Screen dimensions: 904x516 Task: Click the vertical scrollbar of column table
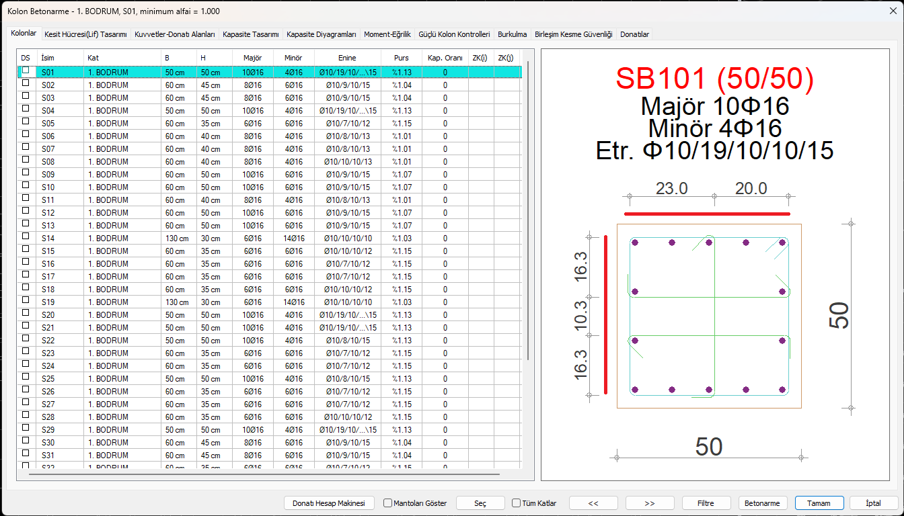tap(528, 210)
